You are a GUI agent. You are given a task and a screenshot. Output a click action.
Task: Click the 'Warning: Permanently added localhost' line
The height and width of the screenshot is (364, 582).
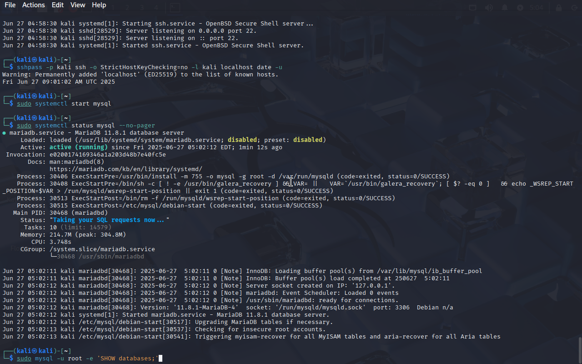click(140, 75)
